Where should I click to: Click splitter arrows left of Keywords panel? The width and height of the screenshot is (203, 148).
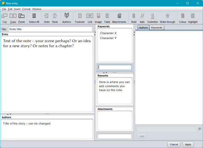click(95, 33)
